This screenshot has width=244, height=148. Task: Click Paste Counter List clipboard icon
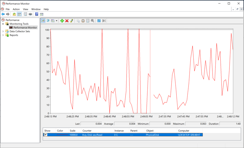83,21
